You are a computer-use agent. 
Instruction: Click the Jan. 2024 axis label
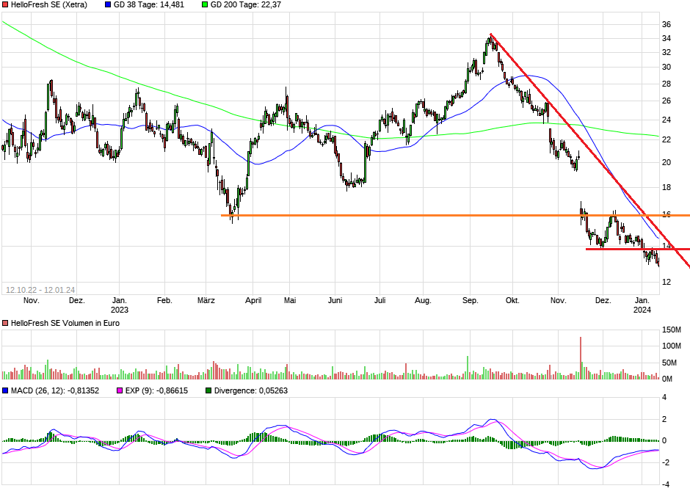pos(642,305)
